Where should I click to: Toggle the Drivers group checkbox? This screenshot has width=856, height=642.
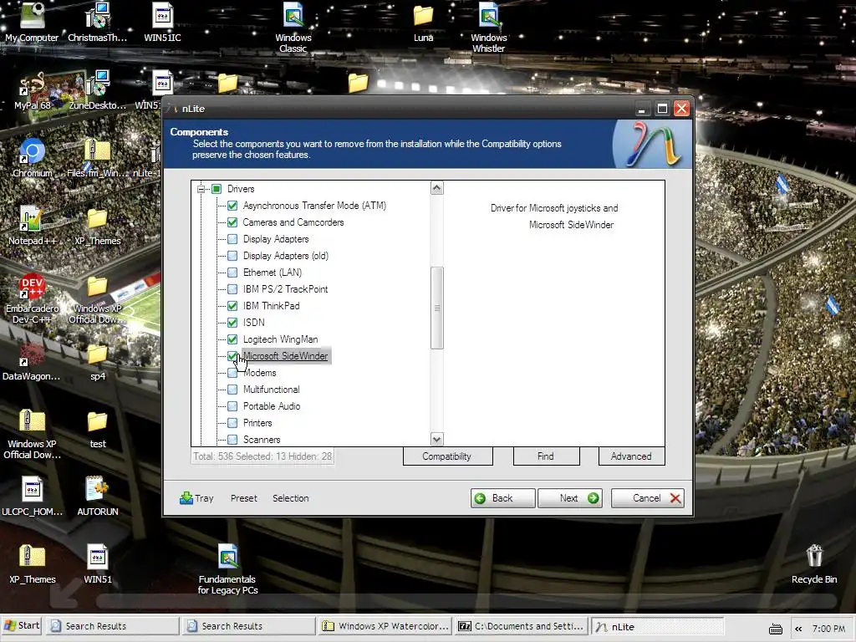click(x=217, y=189)
